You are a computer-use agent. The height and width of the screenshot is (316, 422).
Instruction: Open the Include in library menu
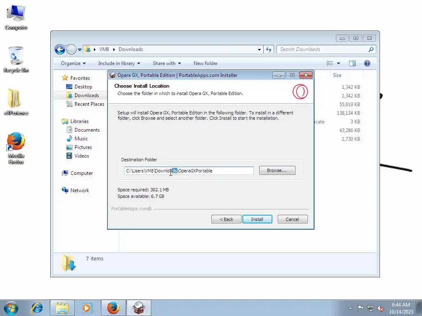pyautogui.click(x=119, y=63)
